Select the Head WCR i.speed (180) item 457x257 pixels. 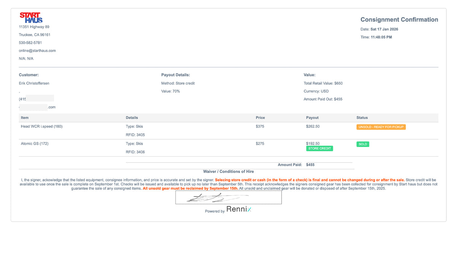pyautogui.click(x=42, y=126)
